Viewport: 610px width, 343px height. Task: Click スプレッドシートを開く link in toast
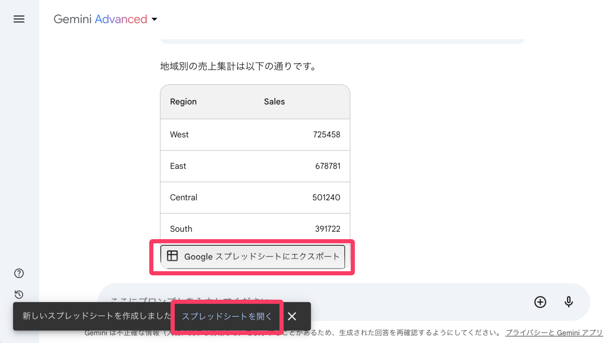pyautogui.click(x=227, y=316)
